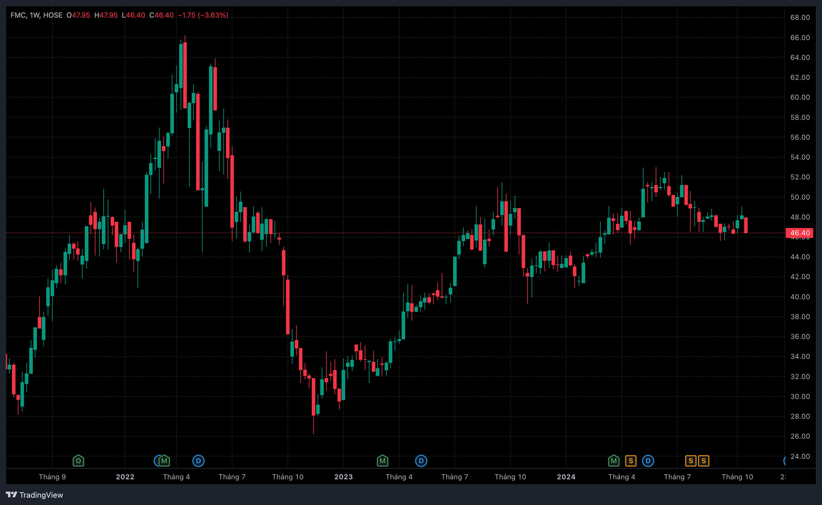Click the 24.00 price axis label
This screenshot has width=822, height=505.
pos(800,456)
